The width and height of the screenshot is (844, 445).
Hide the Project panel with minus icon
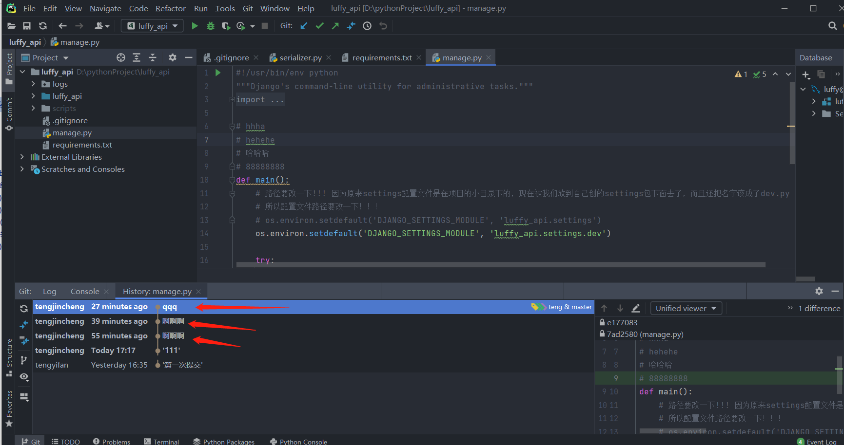189,57
